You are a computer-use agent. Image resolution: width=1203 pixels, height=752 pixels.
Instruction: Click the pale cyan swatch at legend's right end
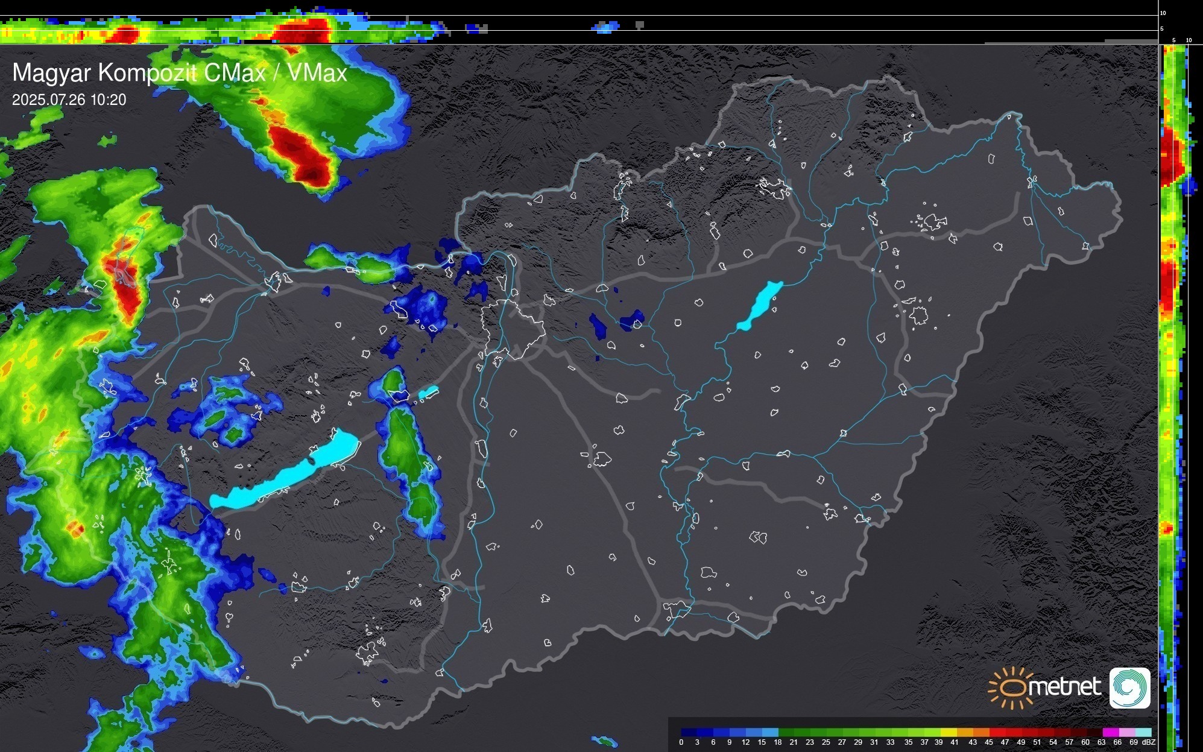(x=1143, y=732)
